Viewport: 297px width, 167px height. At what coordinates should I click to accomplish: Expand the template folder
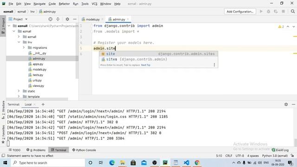point(19,96)
